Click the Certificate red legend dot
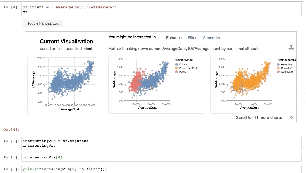306x173 pixels. coord(278,72)
